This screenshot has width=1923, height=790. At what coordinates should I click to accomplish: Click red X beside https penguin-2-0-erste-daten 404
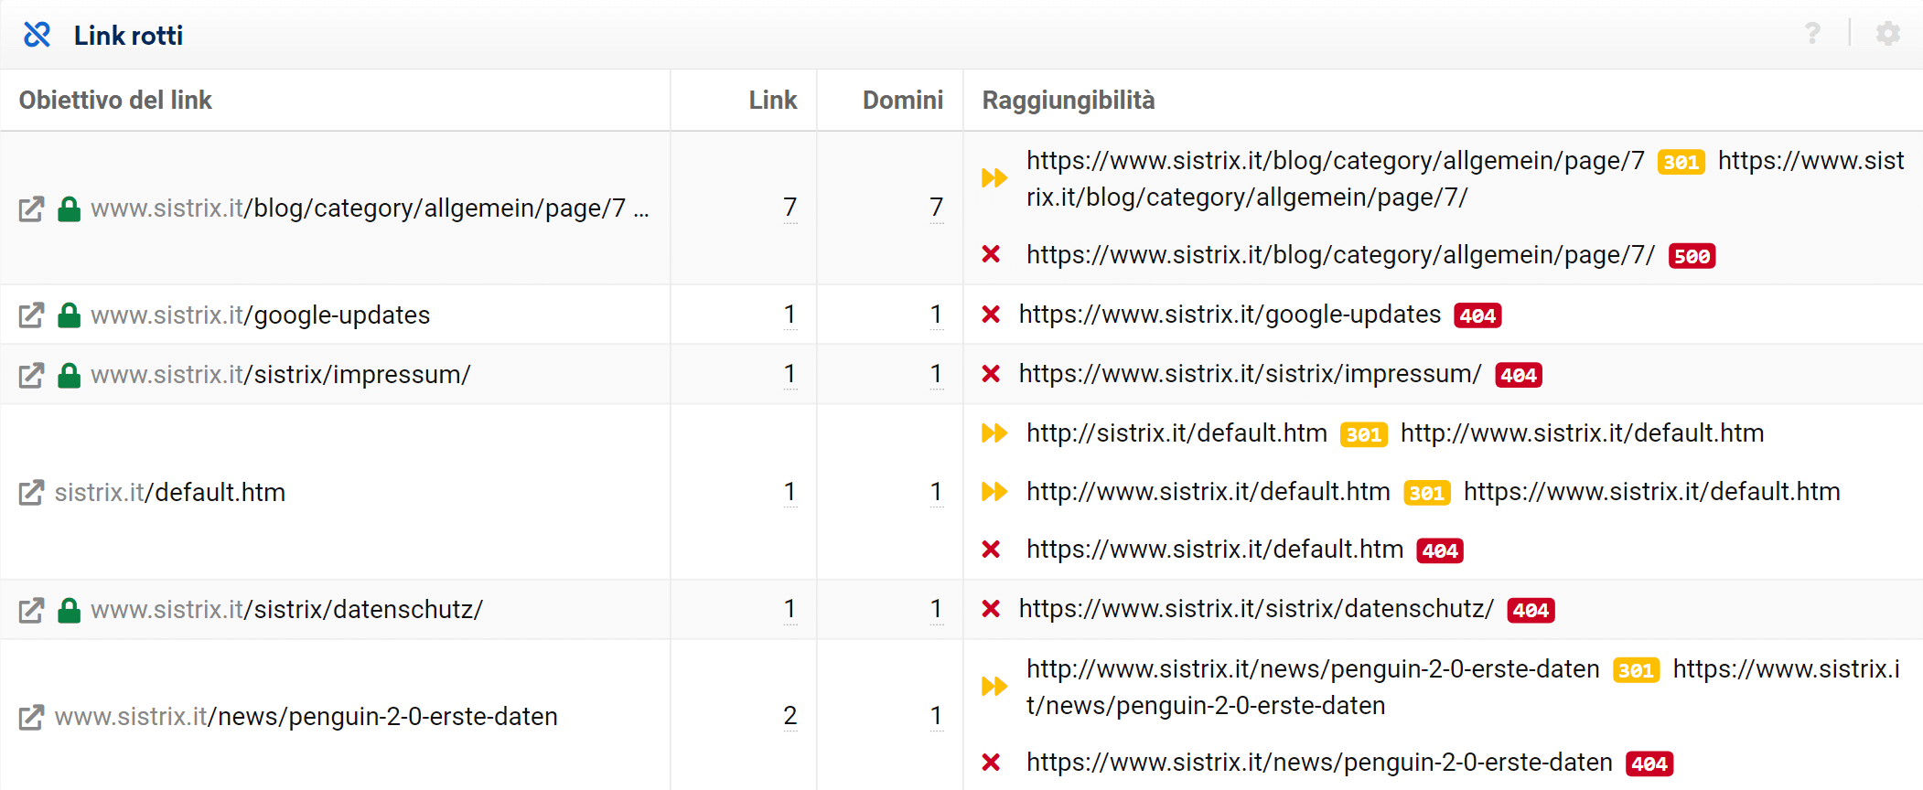tap(991, 763)
